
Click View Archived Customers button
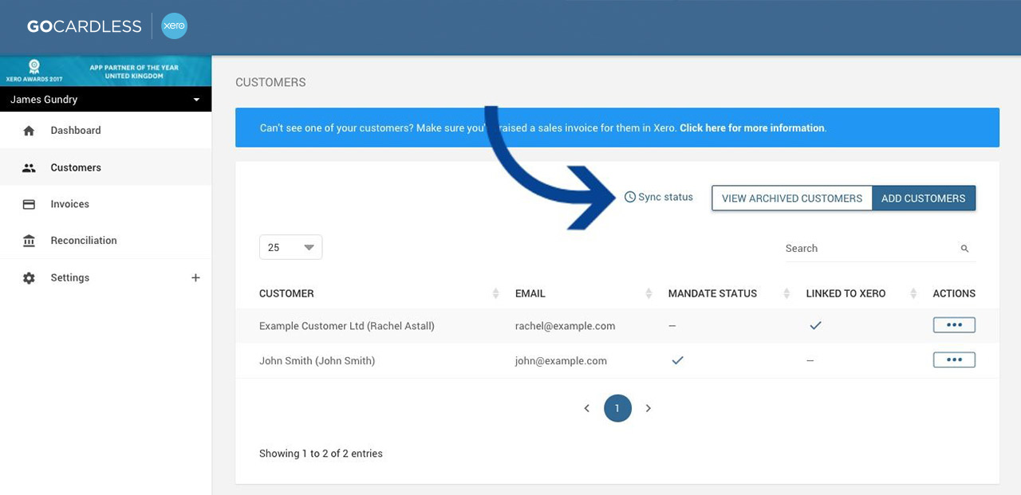click(792, 198)
